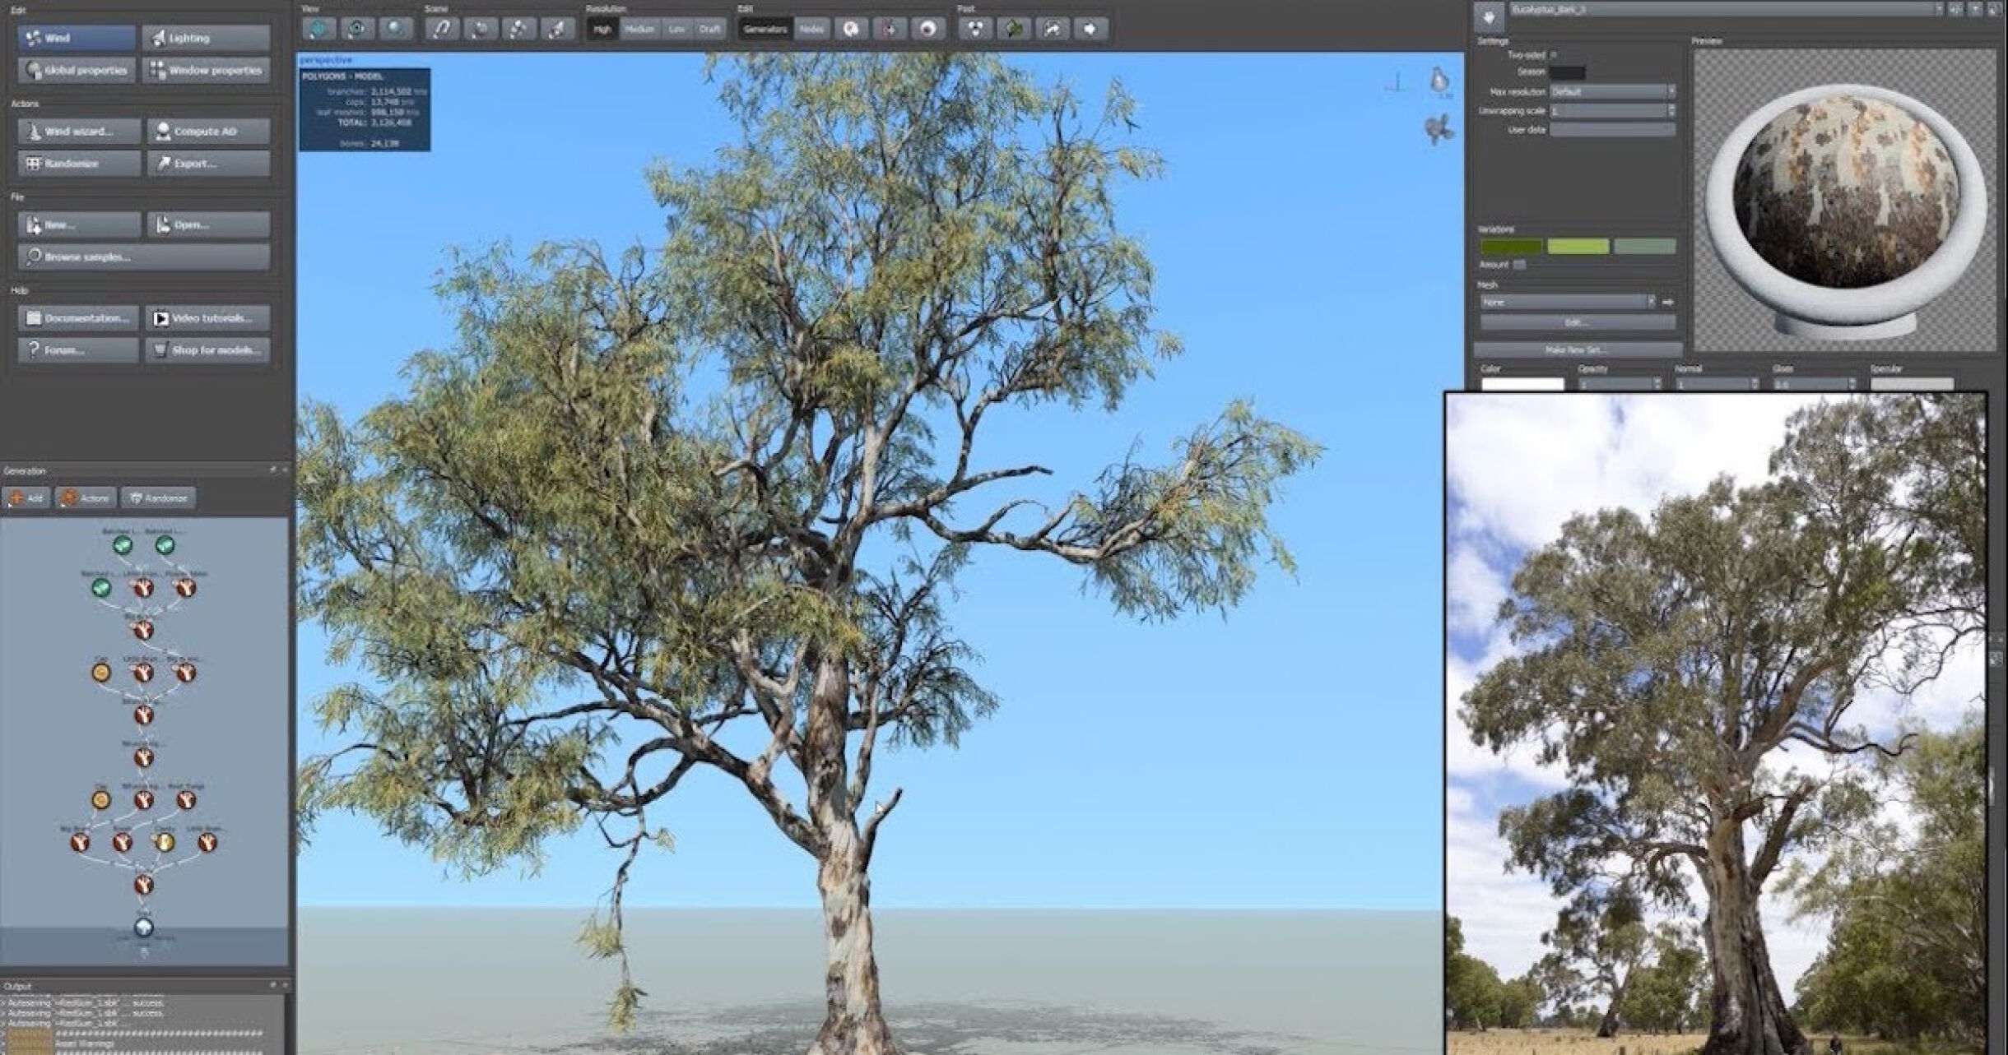Click the curved arrow icon in Post group
2008x1055 pixels.
tap(1053, 29)
